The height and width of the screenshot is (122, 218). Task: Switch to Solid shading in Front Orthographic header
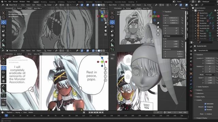pyautogui.click(x=99, y=5)
